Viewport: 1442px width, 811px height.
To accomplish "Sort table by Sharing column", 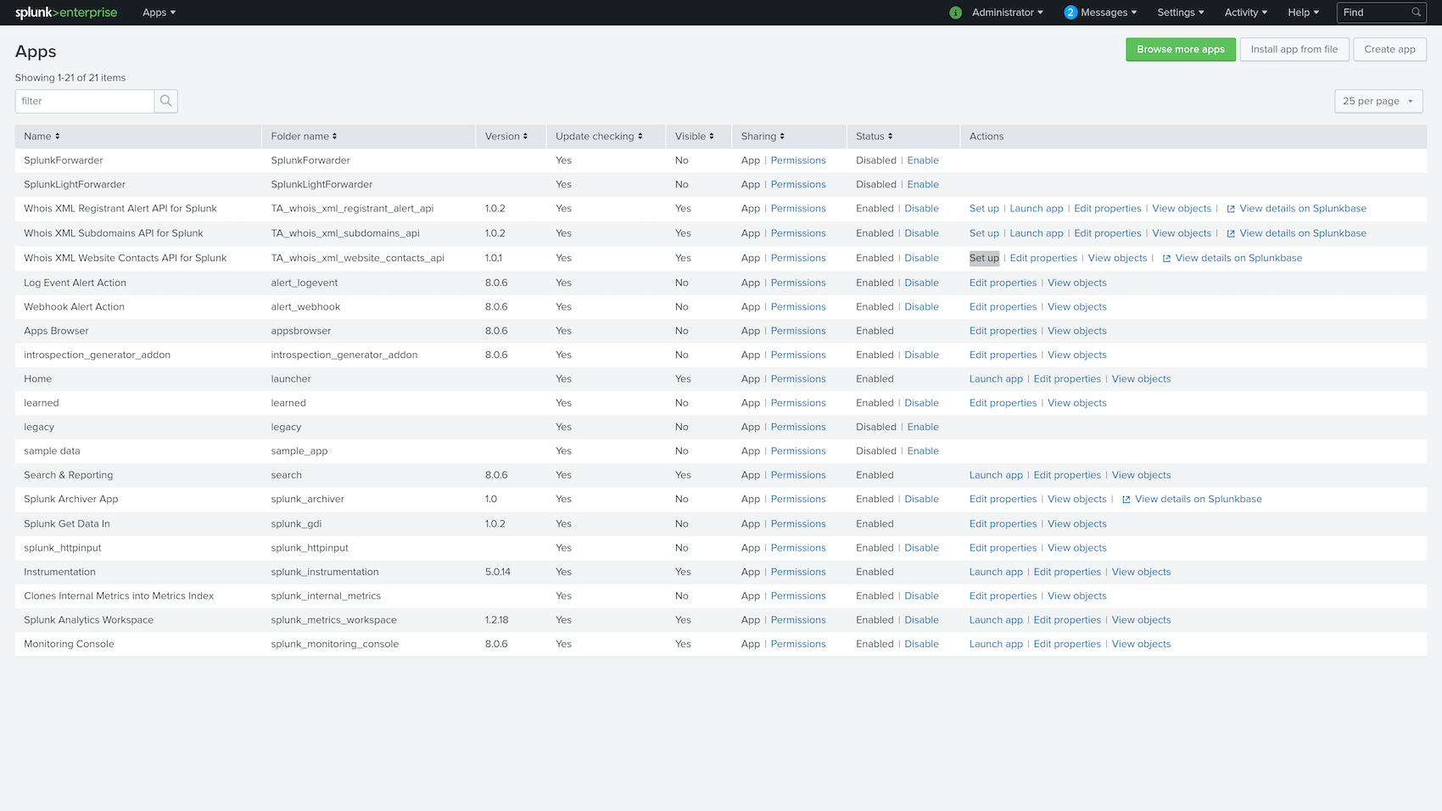I will [x=763, y=137].
